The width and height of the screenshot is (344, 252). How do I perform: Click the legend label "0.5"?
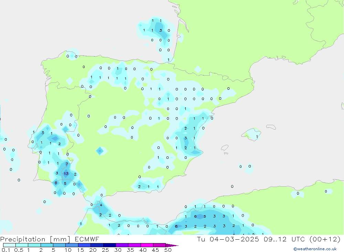19,250
